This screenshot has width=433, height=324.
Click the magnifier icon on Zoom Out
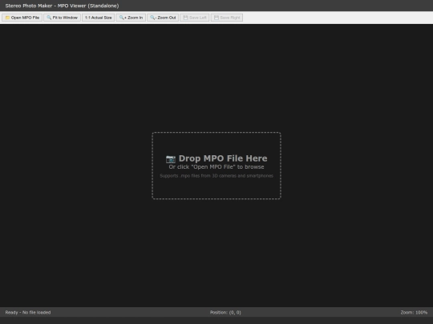pos(152,18)
